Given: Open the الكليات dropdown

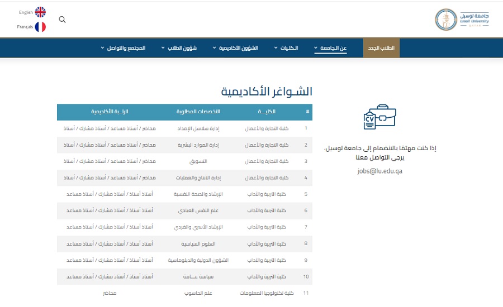Looking at the screenshot, I should point(286,48).
